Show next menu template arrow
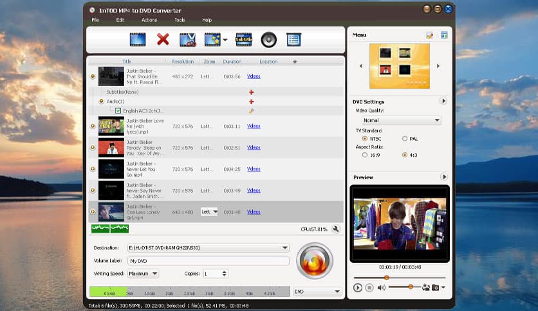 tap(438, 66)
